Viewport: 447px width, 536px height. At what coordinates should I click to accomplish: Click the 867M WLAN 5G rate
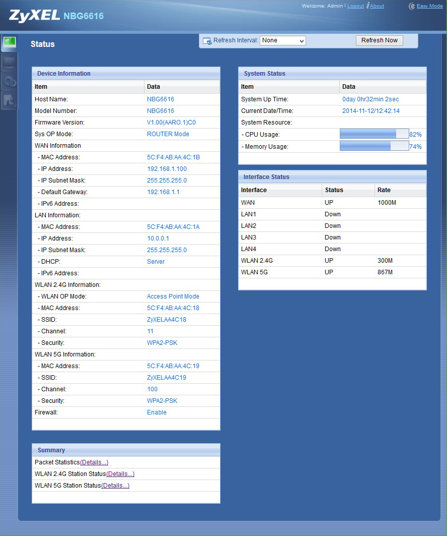(x=385, y=272)
